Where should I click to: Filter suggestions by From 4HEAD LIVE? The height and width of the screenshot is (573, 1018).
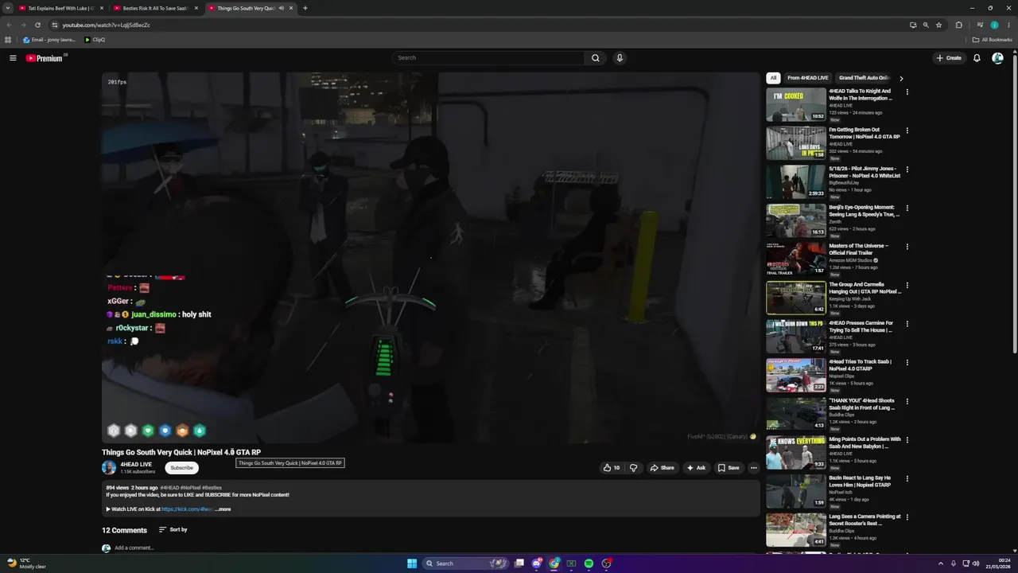[x=808, y=78]
